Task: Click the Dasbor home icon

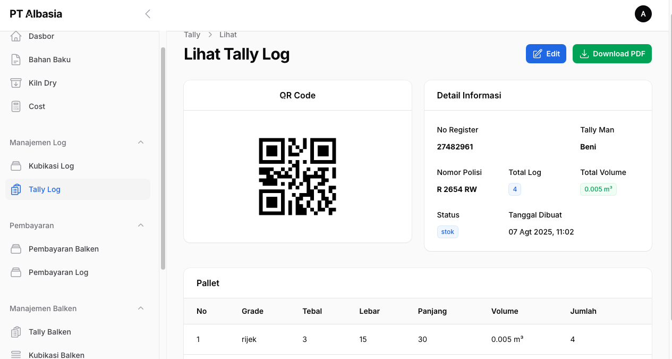Action: point(16,36)
